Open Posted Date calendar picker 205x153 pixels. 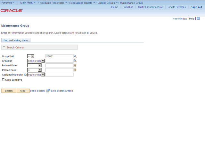pos(75,70)
